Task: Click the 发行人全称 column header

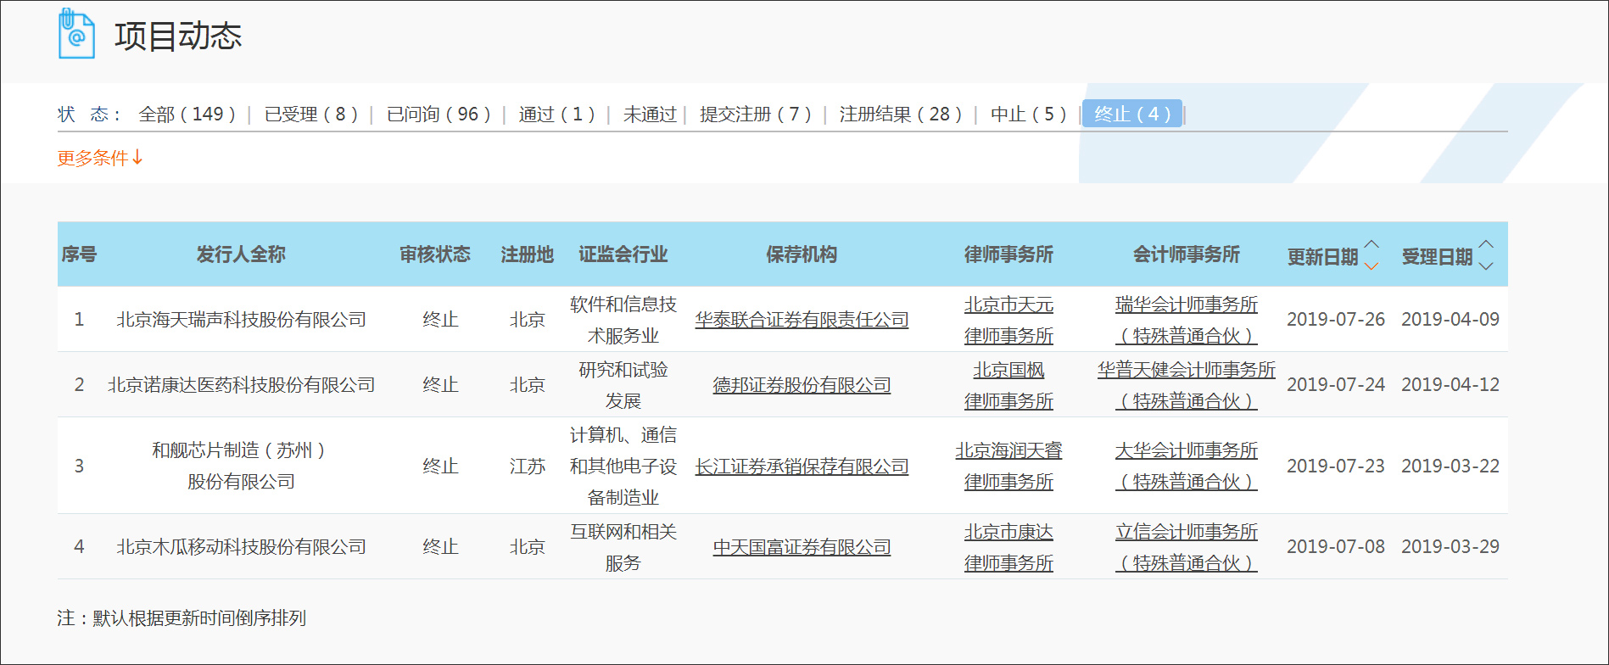Action: pyautogui.click(x=241, y=254)
